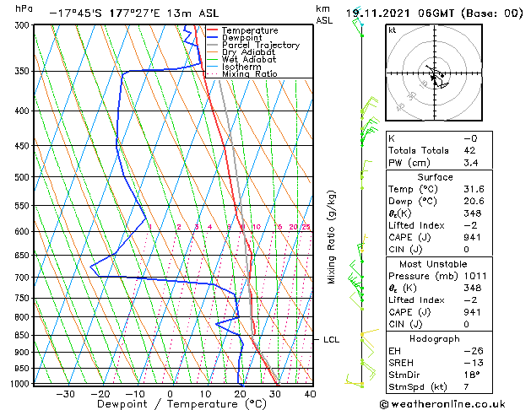Click the blue Dewpoint legend line

pos(212,38)
